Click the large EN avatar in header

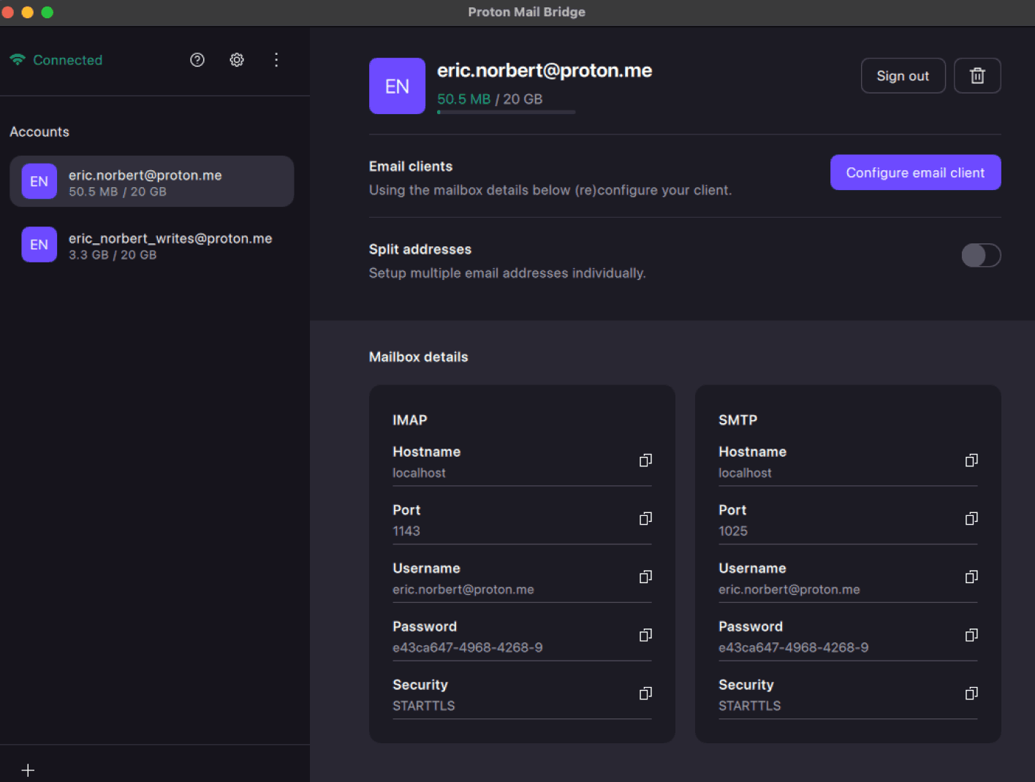point(397,86)
